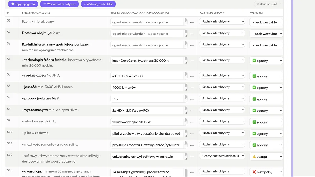Click the arrow next to the laser DuraCore declaration
Image resolution: width=315 pixels, height=177 pixels.
click(x=192, y=61)
